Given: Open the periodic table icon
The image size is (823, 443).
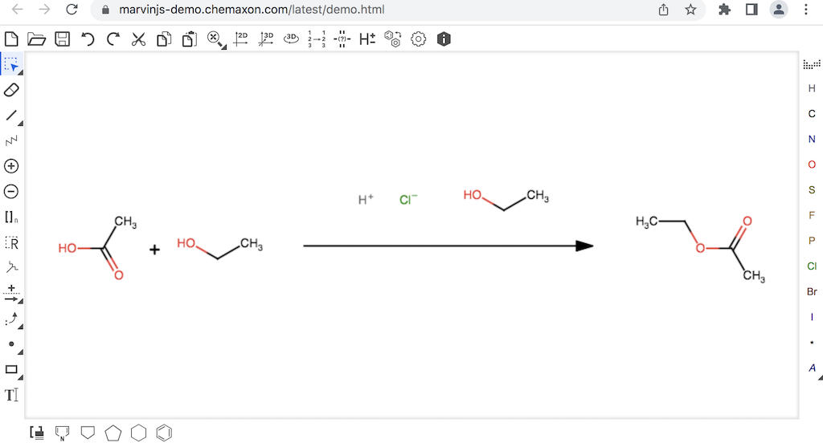Looking at the screenshot, I should 812,64.
